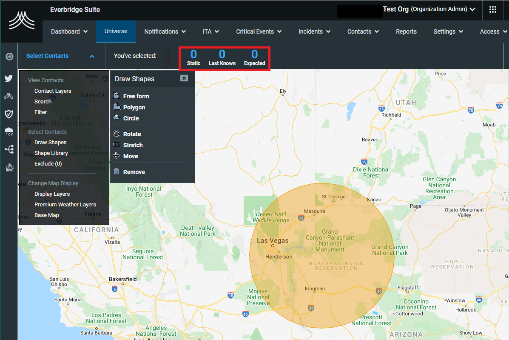
Task: Open the Twitter feed sidebar icon
Action: (x=9, y=78)
